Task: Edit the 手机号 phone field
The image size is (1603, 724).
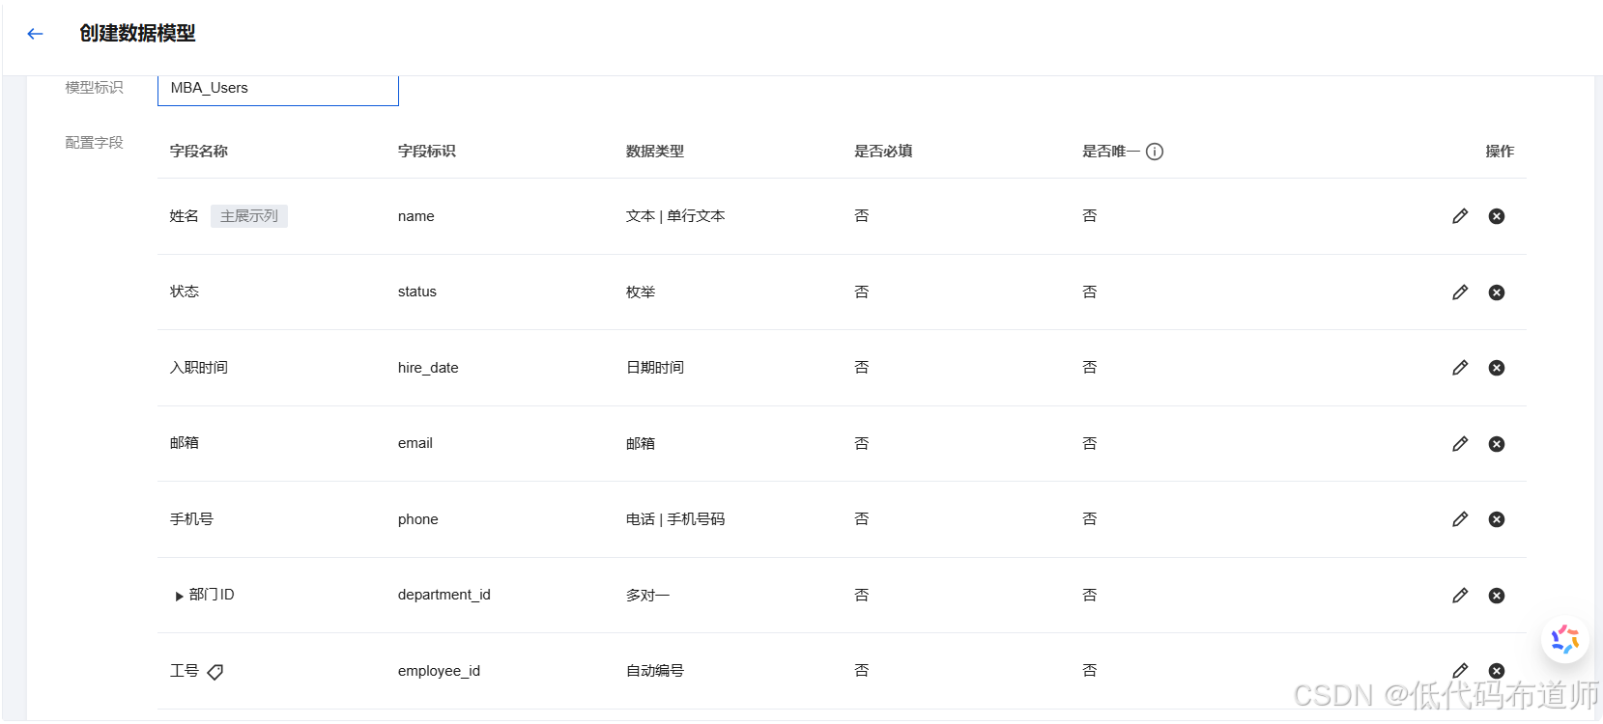Action: tap(1460, 519)
